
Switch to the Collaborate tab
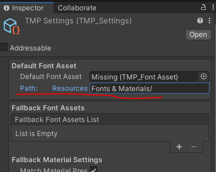(x=77, y=8)
